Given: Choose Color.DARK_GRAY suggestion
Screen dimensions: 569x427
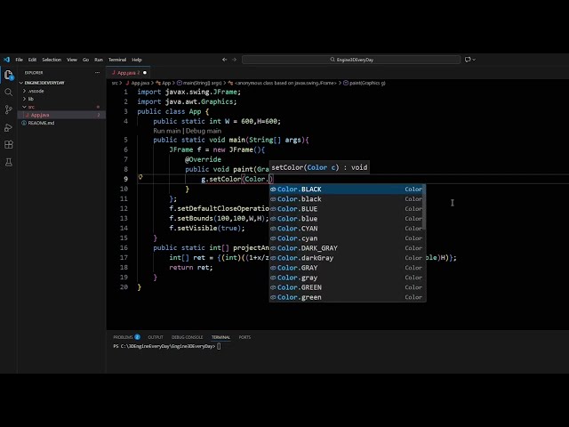Looking at the screenshot, I should [x=348, y=248].
